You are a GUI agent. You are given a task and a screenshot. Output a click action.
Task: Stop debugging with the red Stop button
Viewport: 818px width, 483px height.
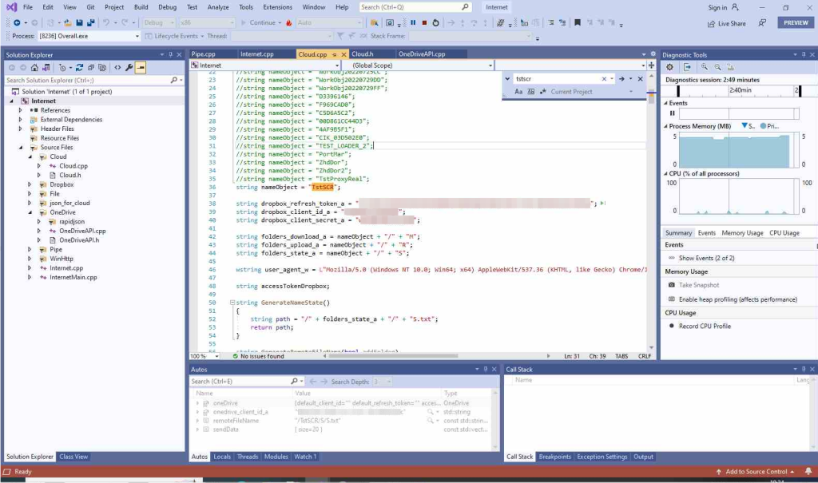424,23
